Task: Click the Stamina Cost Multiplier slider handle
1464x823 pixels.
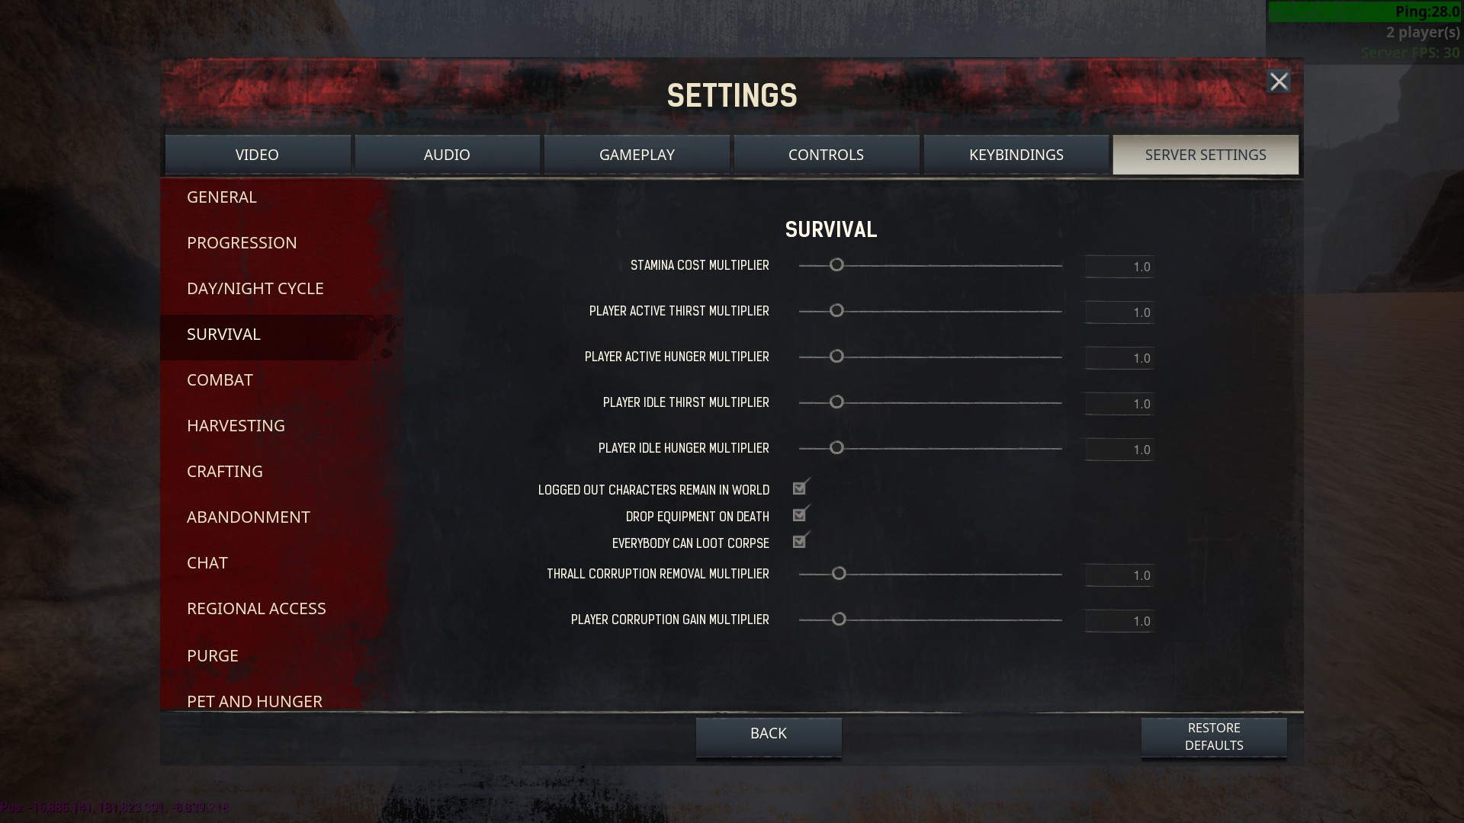Action: pyautogui.click(x=836, y=265)
